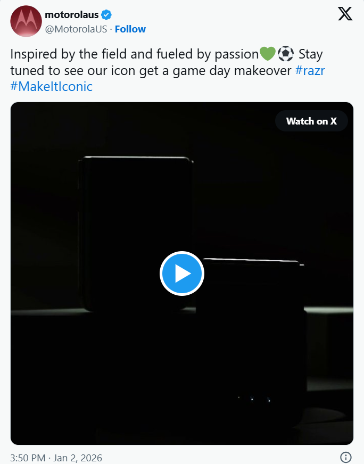Click the X logo in the top corner
The height and width of the screenshot is (464, 364).
pos(345,14)
